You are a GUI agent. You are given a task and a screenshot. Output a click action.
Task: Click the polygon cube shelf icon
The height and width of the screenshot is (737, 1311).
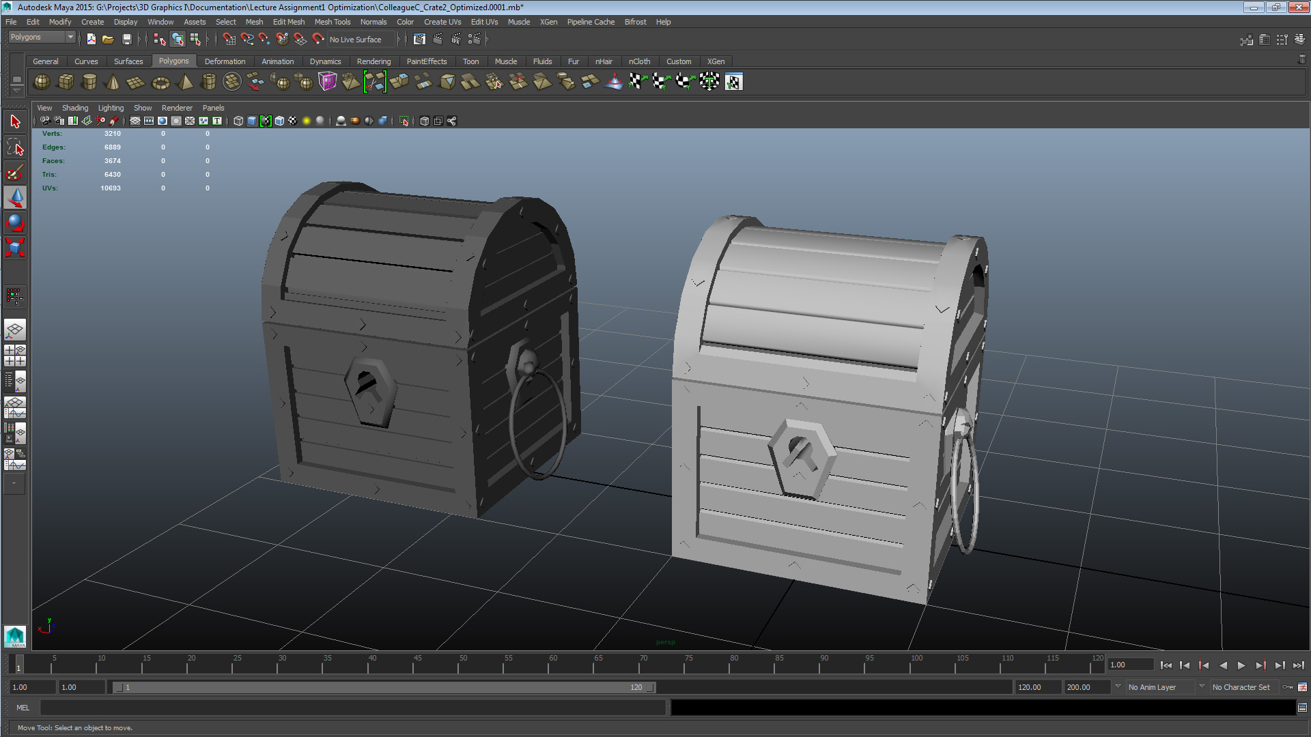pos(66,82)
